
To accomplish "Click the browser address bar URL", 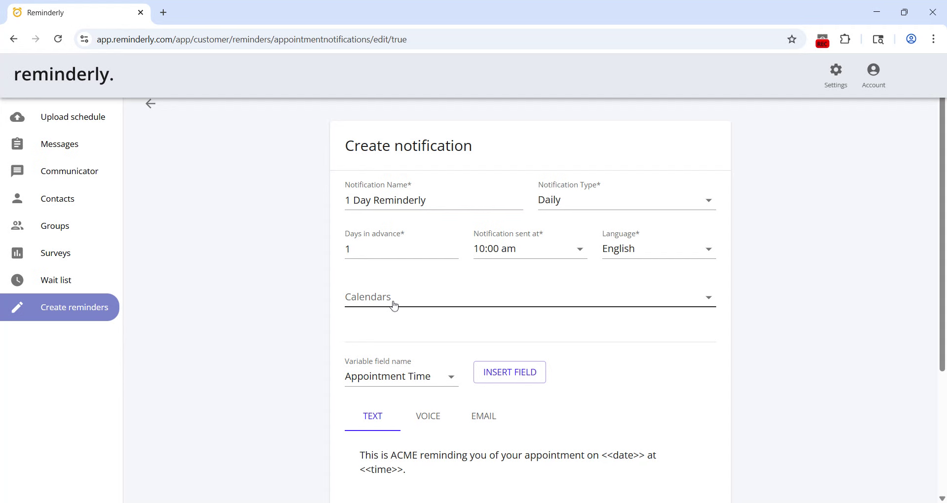I will pyautogui.click(x=252, y=39).
